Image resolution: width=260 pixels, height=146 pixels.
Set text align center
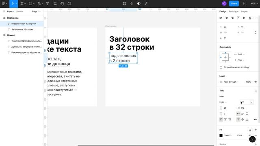(x=225, y=119)
